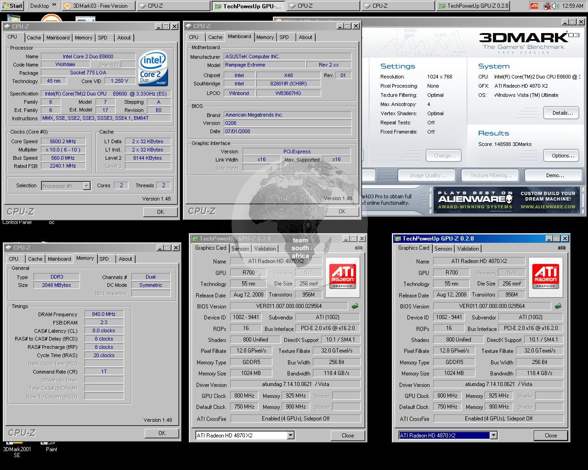The height and width of the screenshot is (470, 588).
Task: Click the GPU Clock 800 MHz field in right GPU-Z
Action: coord(447,396)
